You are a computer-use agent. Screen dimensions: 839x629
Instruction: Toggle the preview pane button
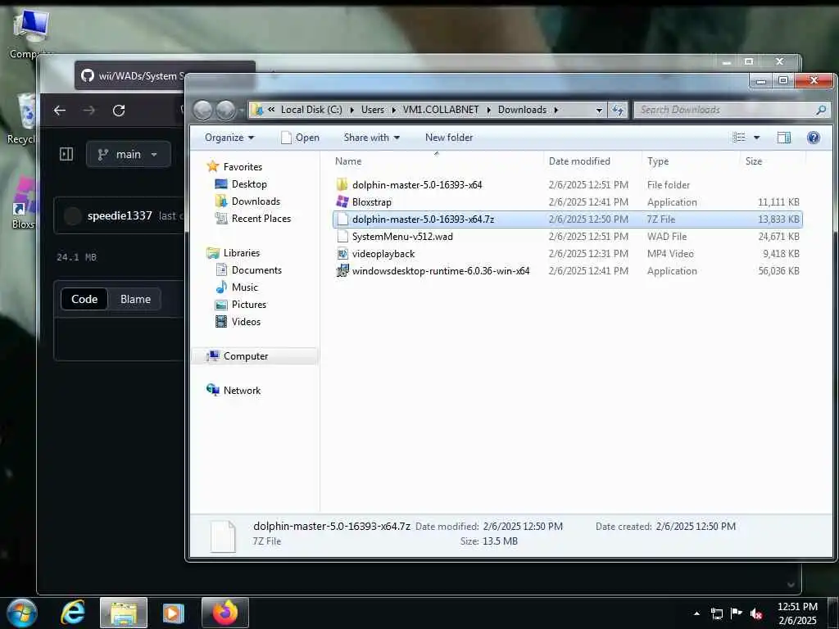(x=784, y=138)
